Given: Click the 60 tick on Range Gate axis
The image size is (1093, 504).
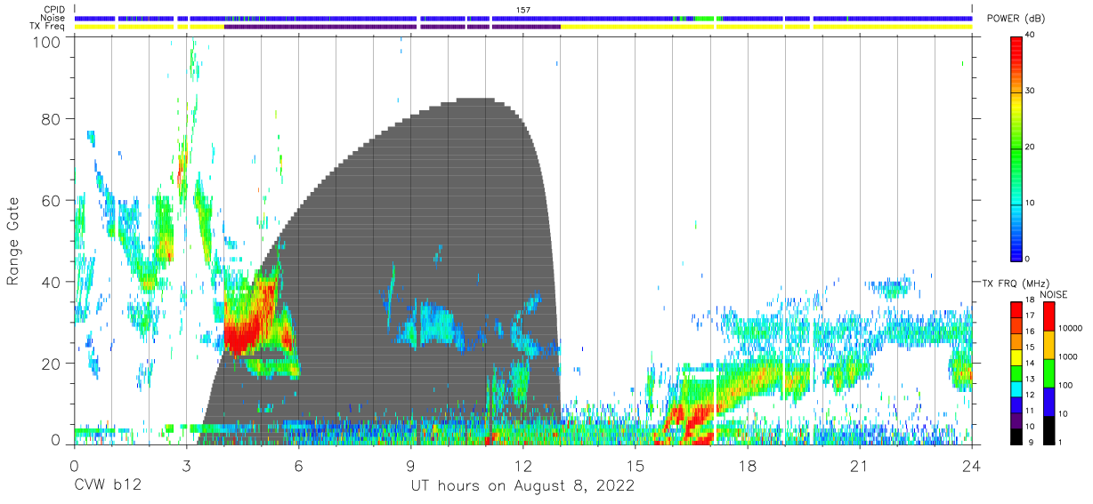Looking at the screenshot, I should [52, 200].
